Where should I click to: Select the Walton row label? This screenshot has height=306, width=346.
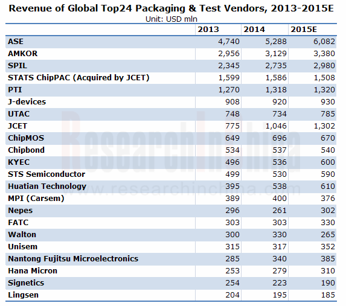(x=22, y=235)
